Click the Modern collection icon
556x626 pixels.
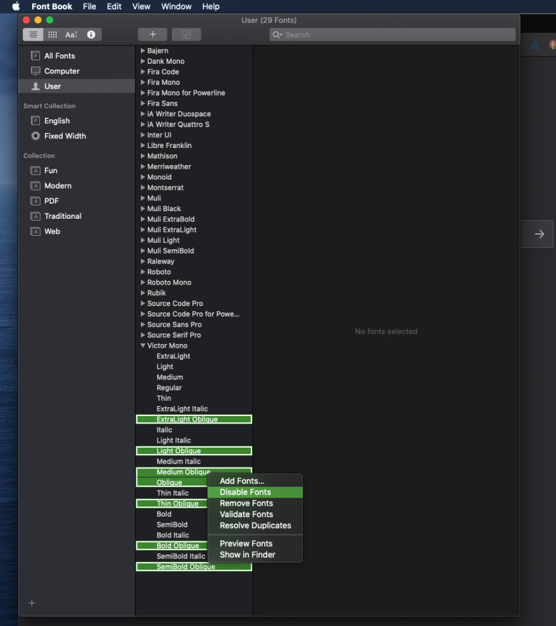35,186
